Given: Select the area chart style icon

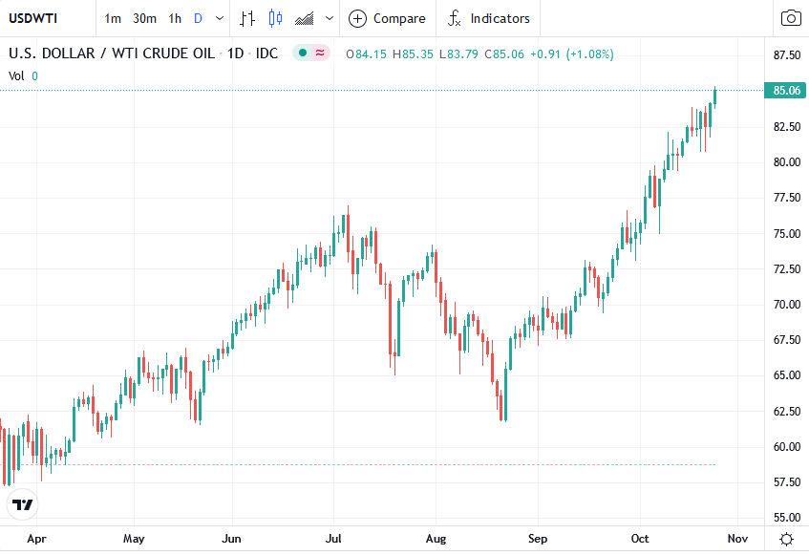Looking at the screenshot, I should (305, 19).
